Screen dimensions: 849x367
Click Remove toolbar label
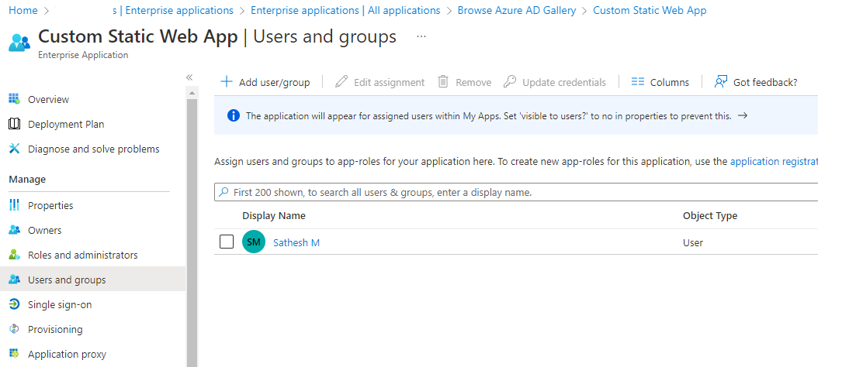[473, 82]
